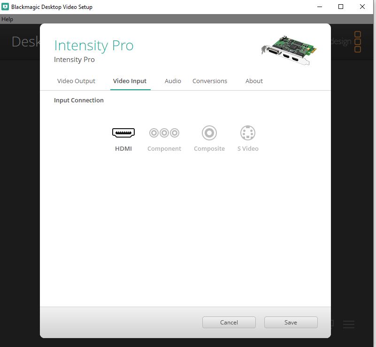The width and height of the screenshot is (376, 347).
Task: Open the About tab
Action: [x=254, y=81]
